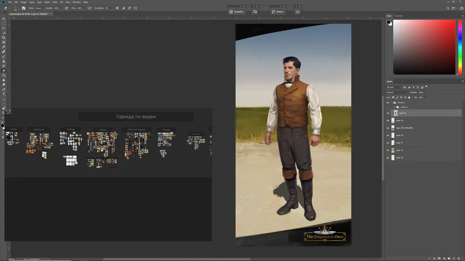Open the History panel button
Screen dimensions: 465x261
click(277, 11)
